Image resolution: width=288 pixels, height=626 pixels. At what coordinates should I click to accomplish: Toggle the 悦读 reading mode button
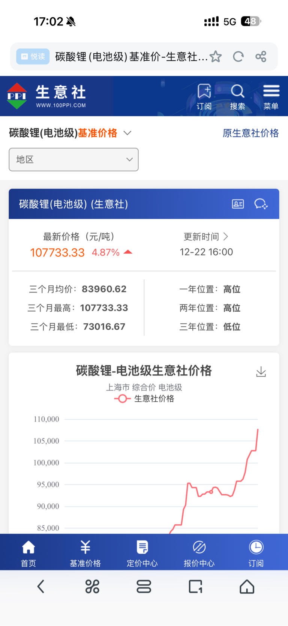(33, 57)
